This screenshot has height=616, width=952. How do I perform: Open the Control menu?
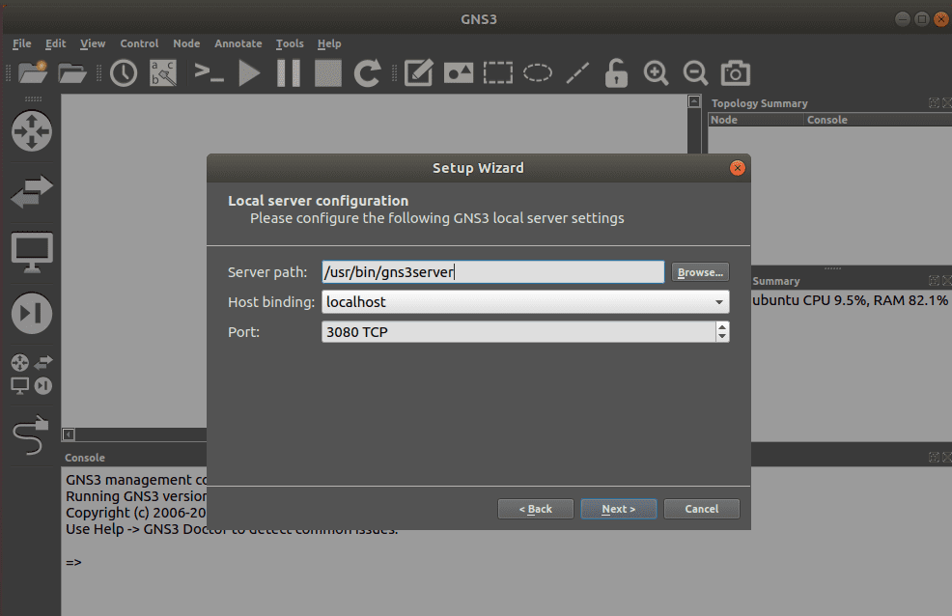pos(139,43)
